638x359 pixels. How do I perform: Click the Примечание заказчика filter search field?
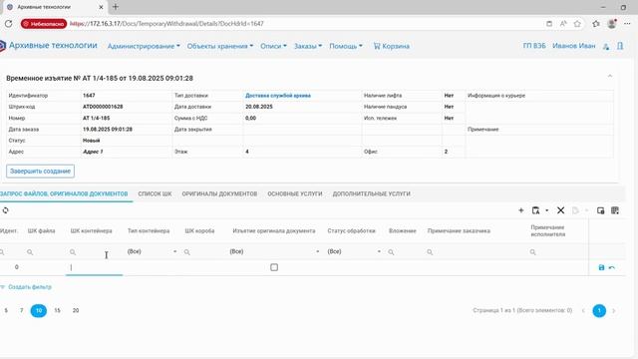476,252
